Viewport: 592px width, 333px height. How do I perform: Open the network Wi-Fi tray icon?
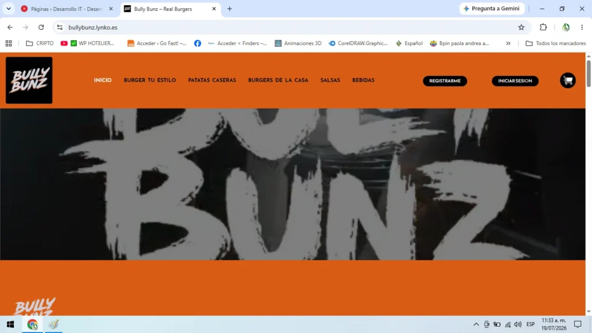[508, 324]
